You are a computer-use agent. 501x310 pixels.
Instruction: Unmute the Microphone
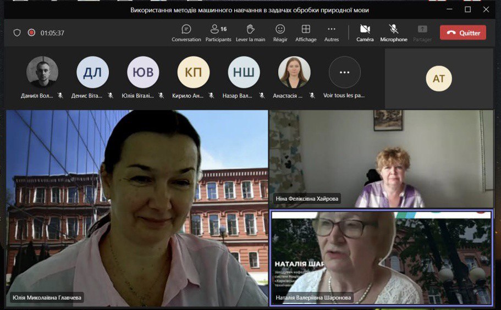[x=394, y=32]
